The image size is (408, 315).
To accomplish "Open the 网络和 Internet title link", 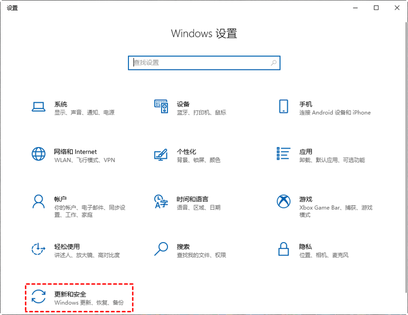I will (75, 152).
